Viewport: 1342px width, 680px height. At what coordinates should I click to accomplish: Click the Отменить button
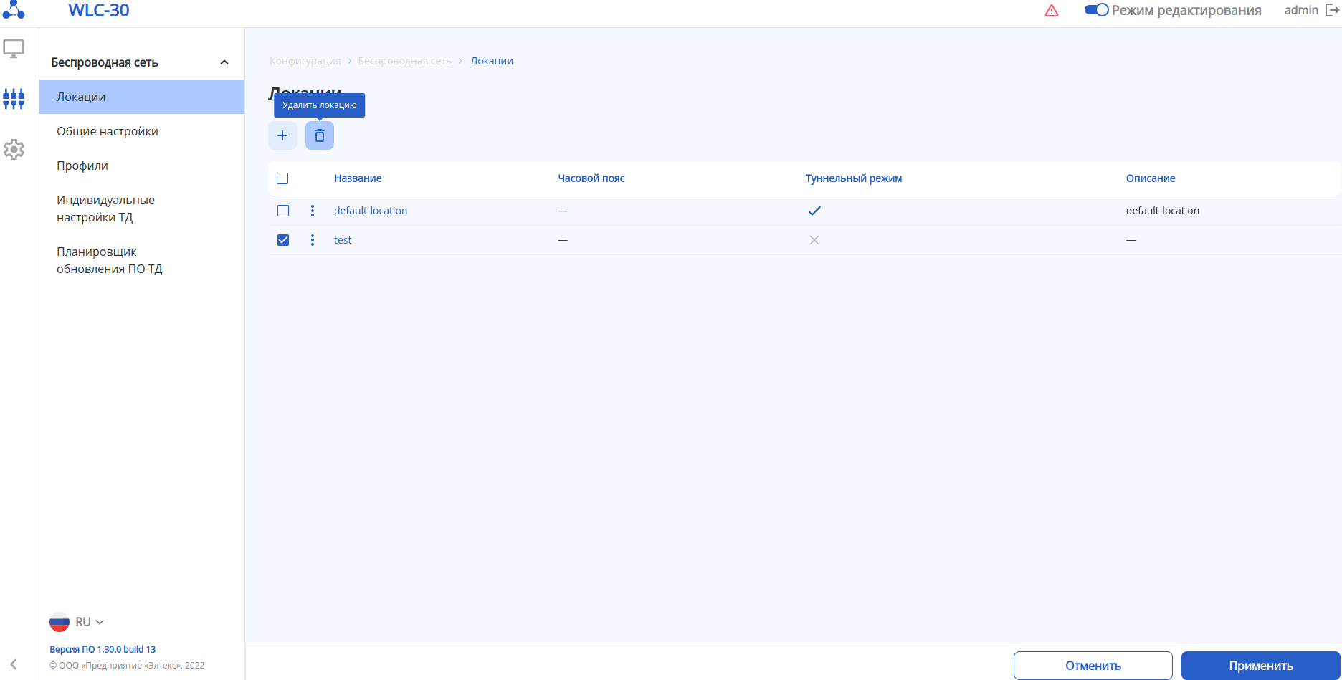pos(1093,666)
